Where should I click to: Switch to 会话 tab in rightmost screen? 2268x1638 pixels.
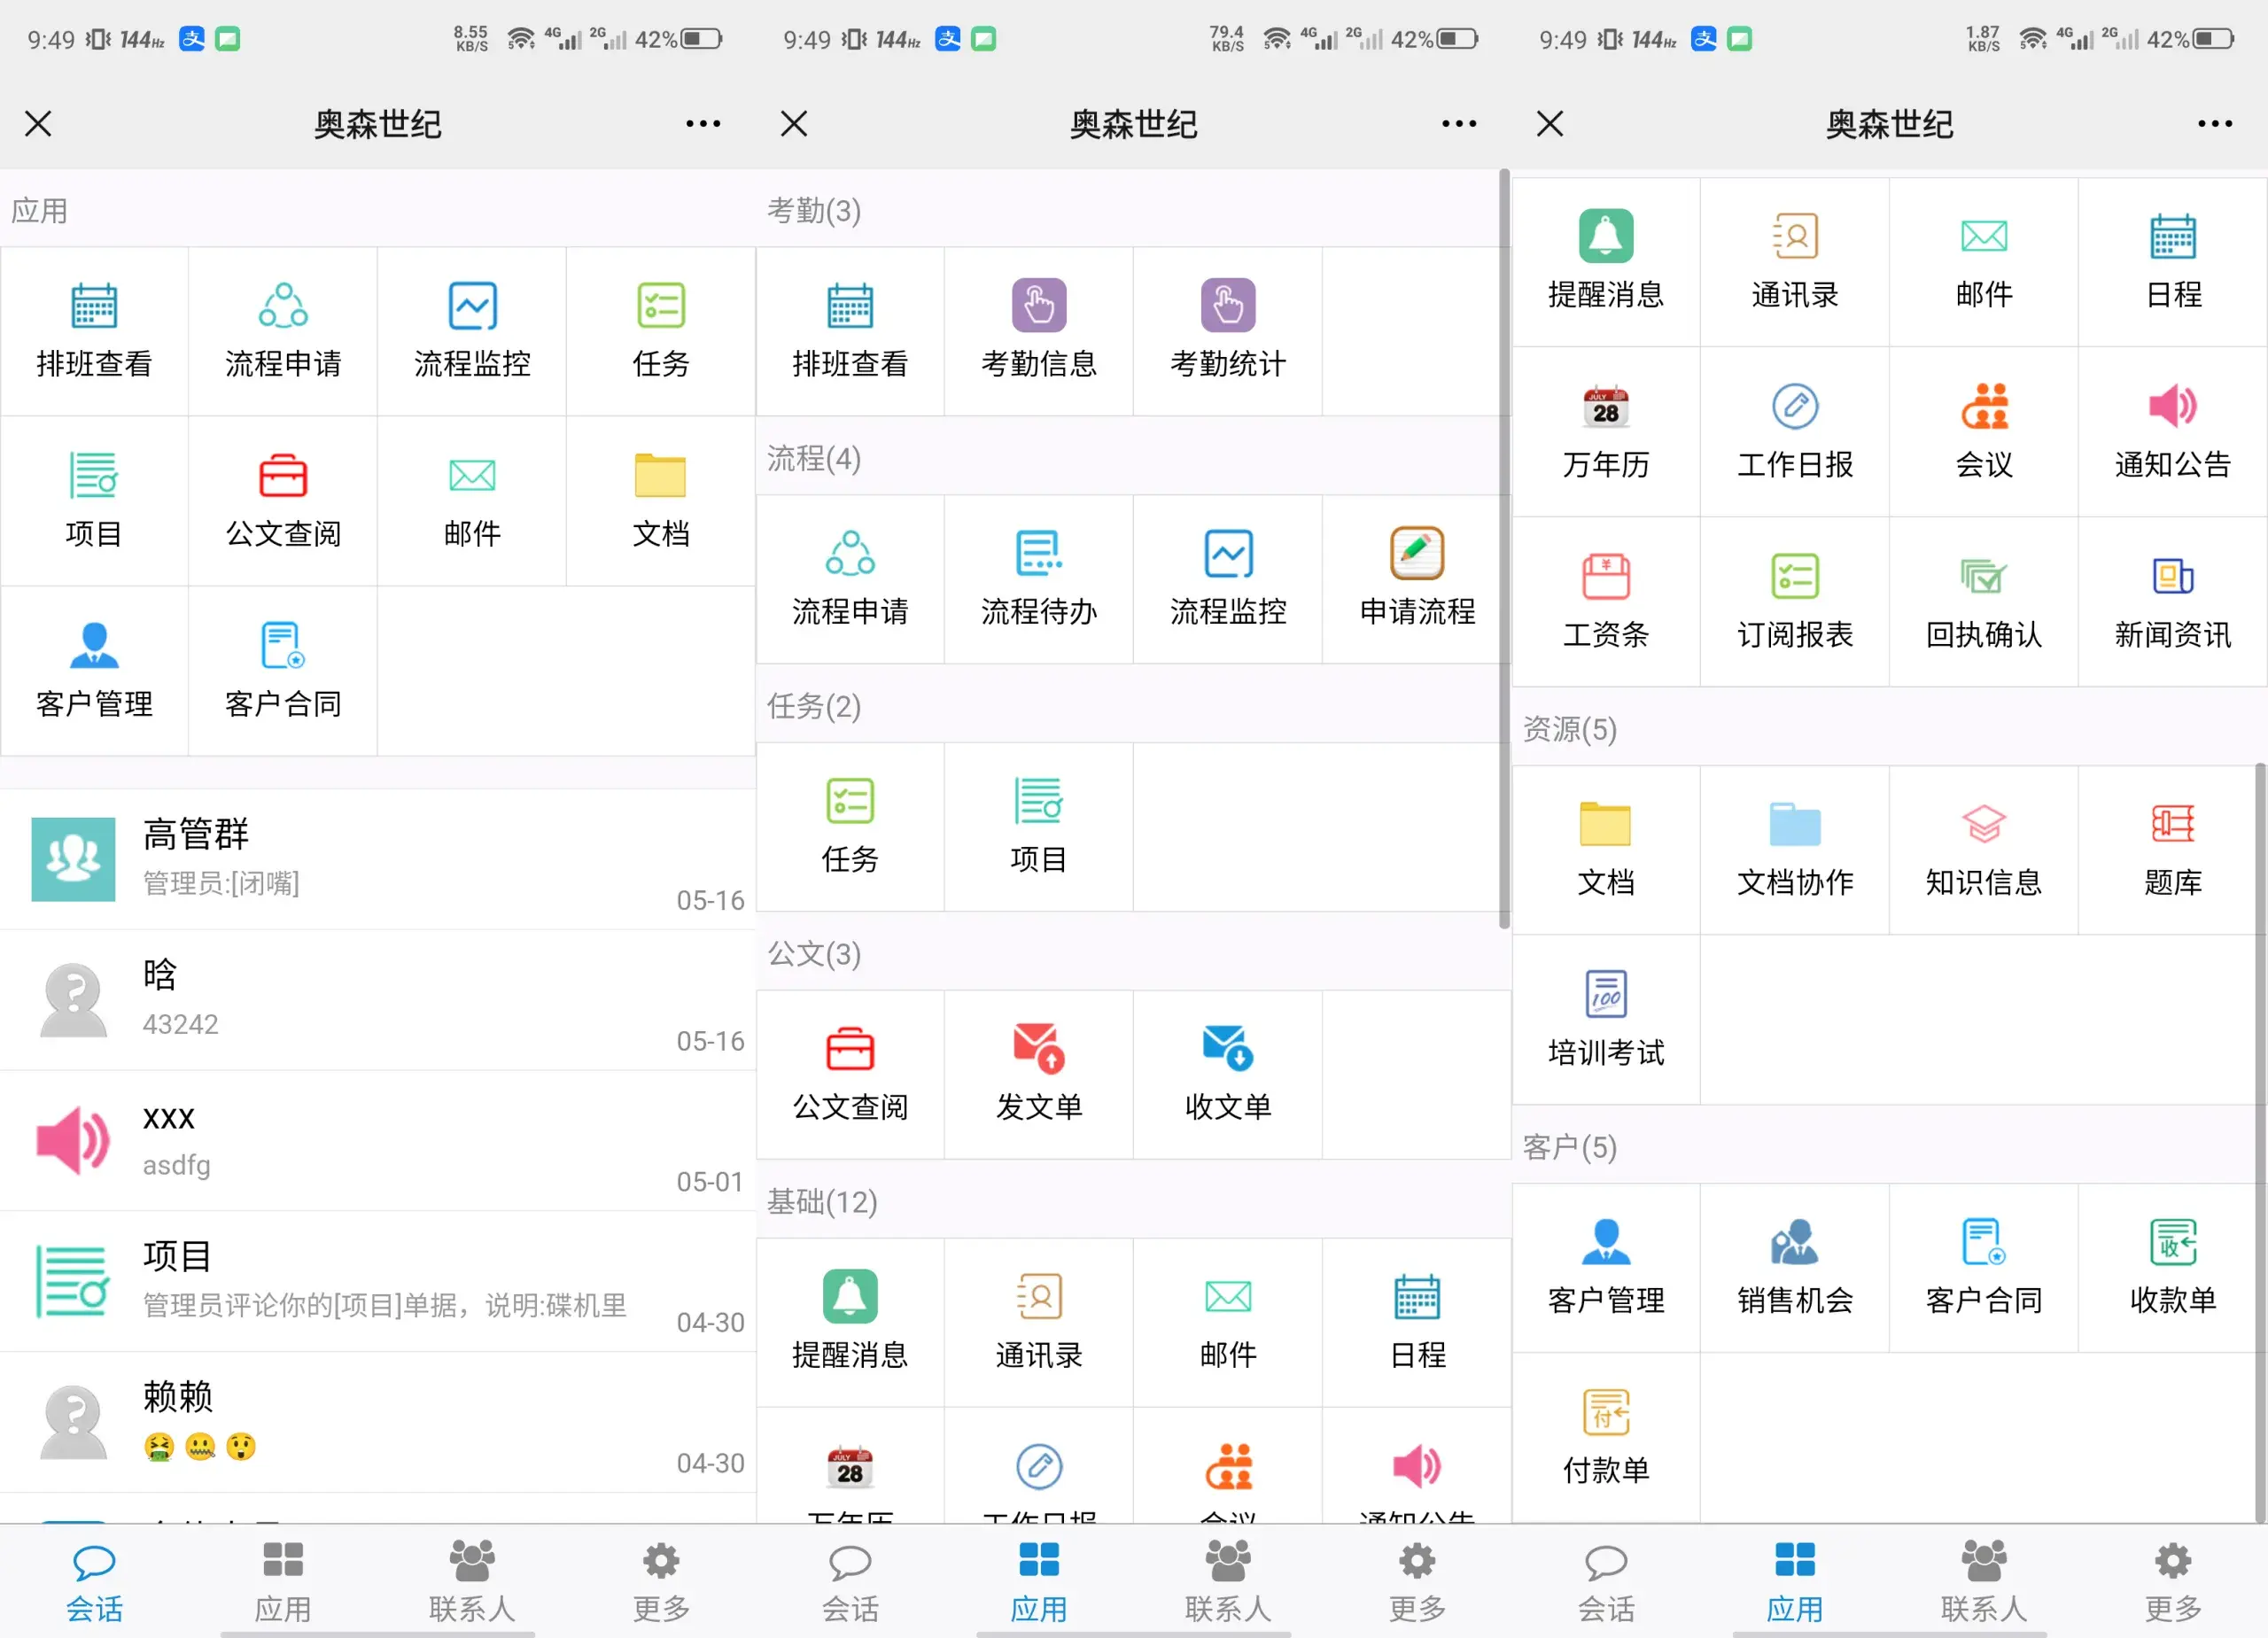tap(1606, 1582)
